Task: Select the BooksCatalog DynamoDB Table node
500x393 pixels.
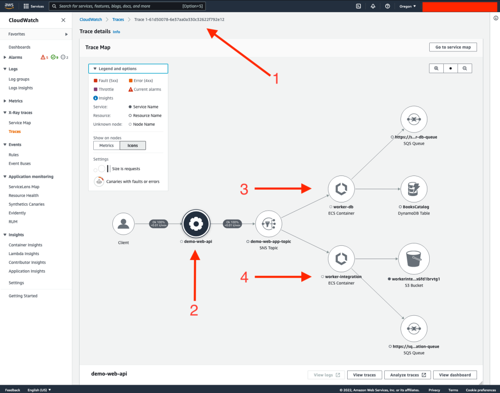Action: pos(414,189)
